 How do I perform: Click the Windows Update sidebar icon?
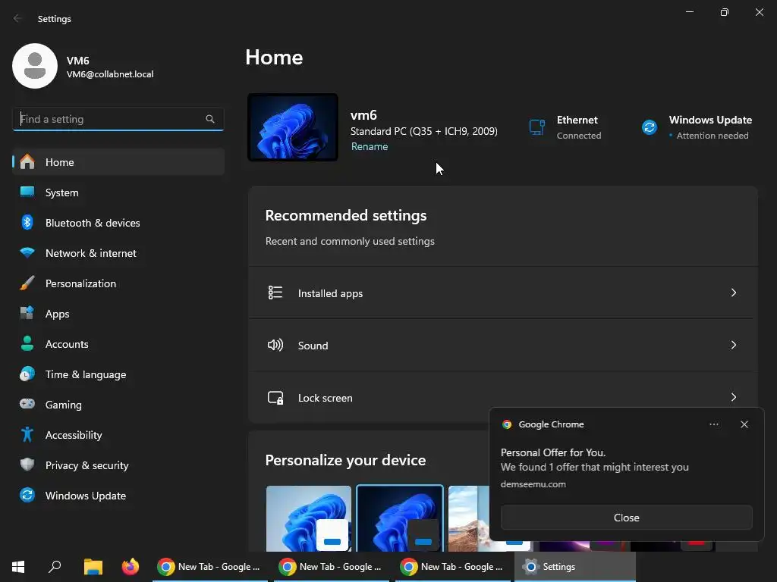coord(27,495)
